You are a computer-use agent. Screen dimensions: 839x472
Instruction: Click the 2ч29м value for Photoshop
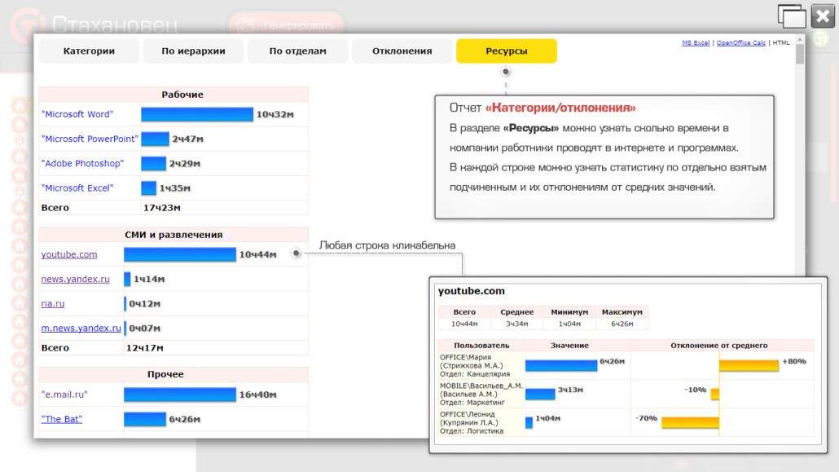pos(185,163)
